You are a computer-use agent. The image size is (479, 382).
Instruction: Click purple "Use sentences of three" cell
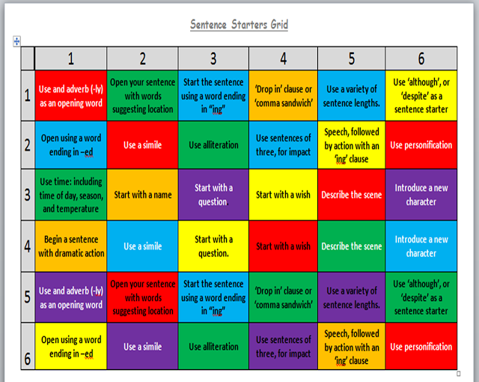coord(283,347)
